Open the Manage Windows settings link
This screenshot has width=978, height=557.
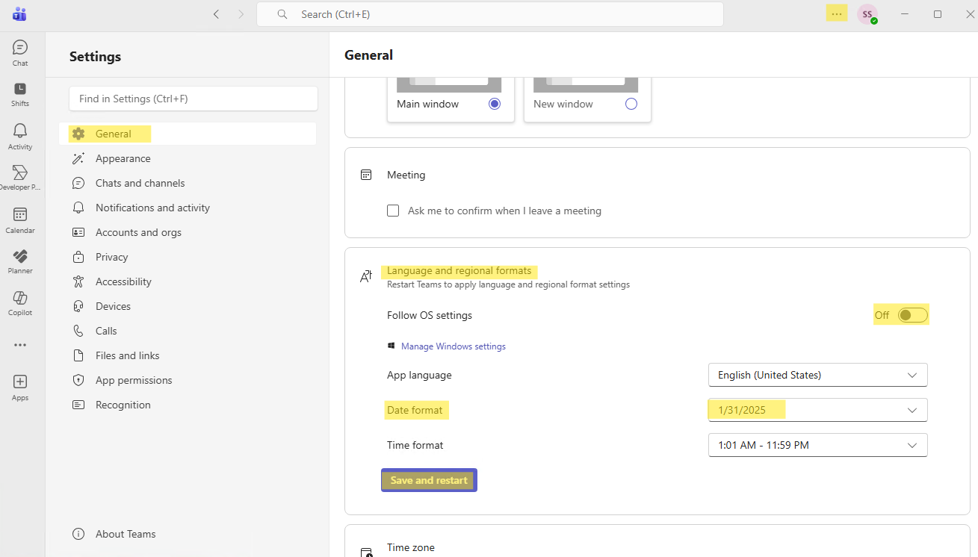click(x=453, y=346)
